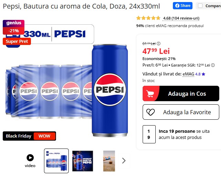
Task: Click the shopping cart icon
Action: point(150,94)
